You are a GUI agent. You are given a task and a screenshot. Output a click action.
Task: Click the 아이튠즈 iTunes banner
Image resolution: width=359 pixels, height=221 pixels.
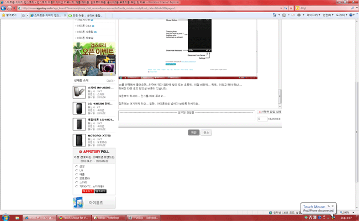[94, 202]
